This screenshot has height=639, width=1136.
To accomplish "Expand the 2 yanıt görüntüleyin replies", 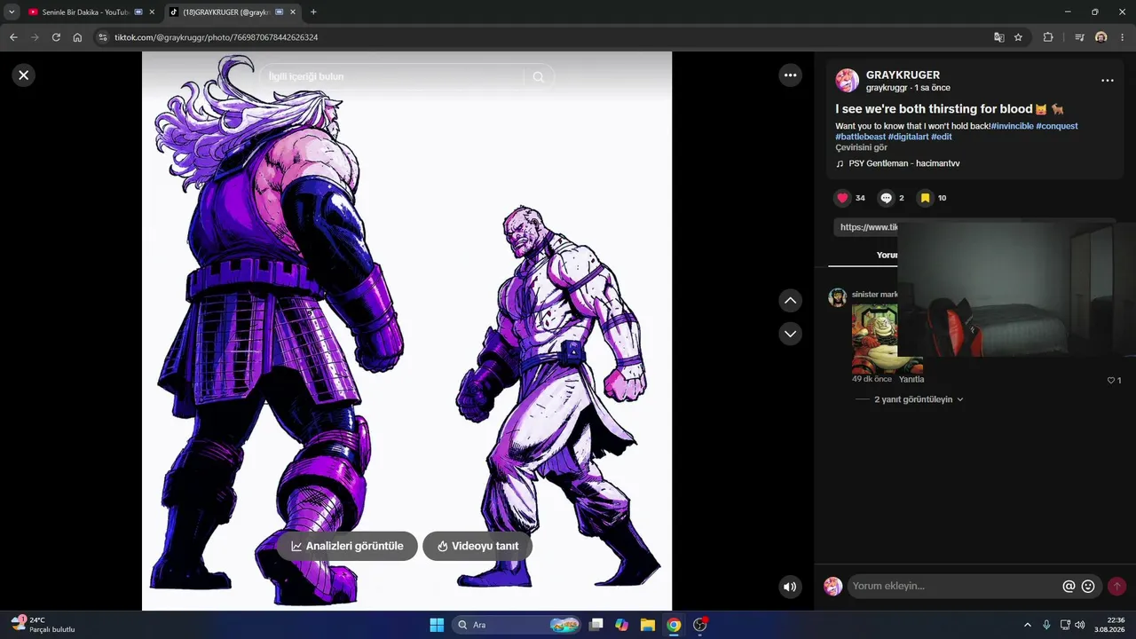I will click(x=919, y=399).
